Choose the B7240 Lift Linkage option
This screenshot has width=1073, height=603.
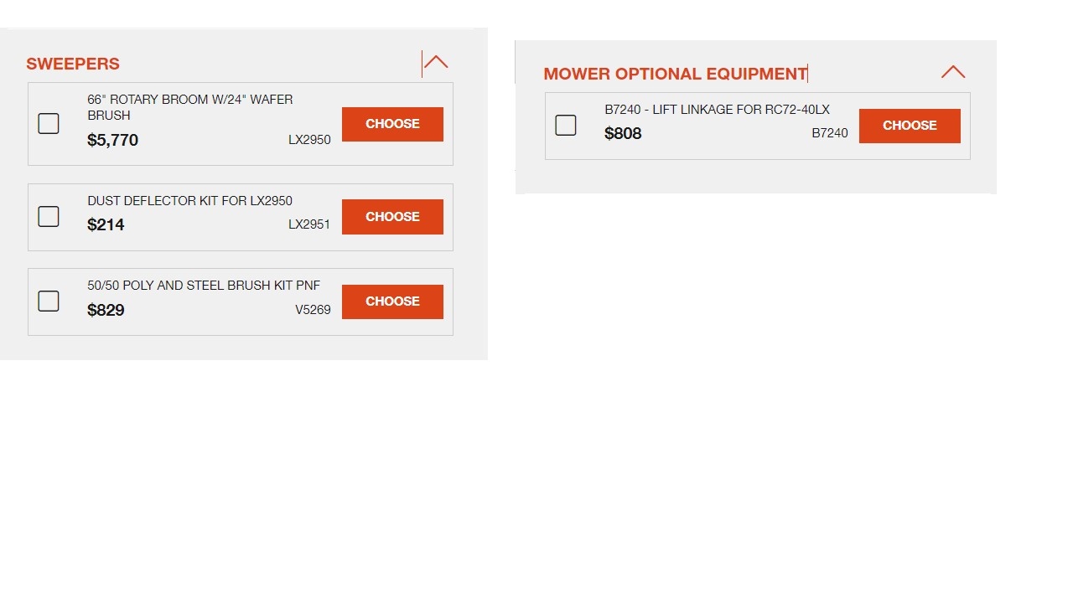(910, 126)
